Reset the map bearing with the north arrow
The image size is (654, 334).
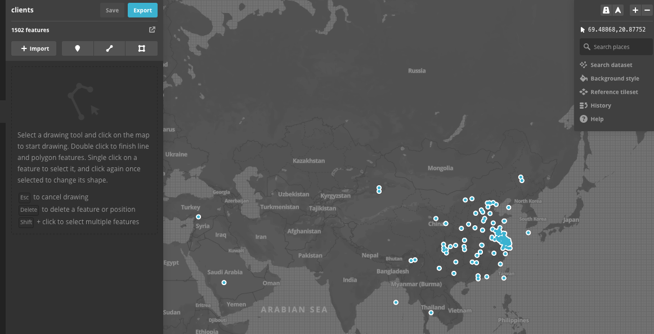(617, 10)
